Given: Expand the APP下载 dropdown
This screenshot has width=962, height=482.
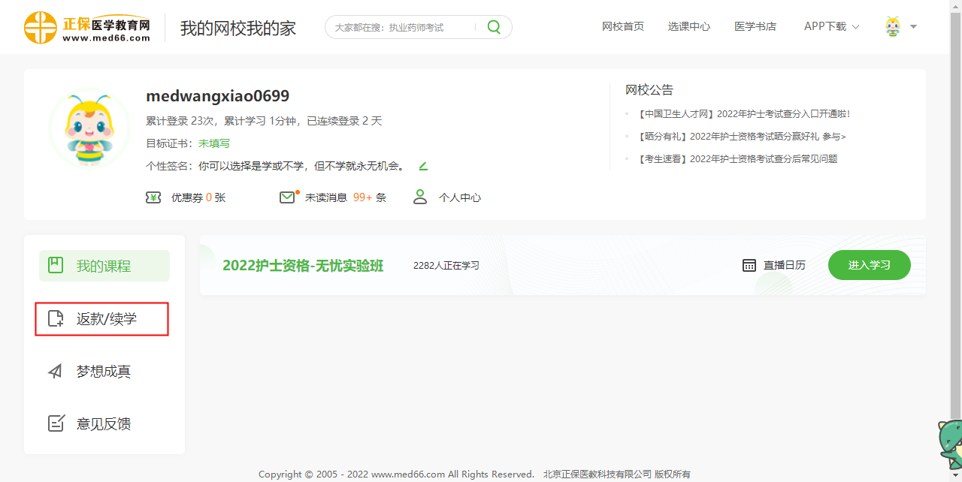Looking at the screenshot, I should (831, 27).
